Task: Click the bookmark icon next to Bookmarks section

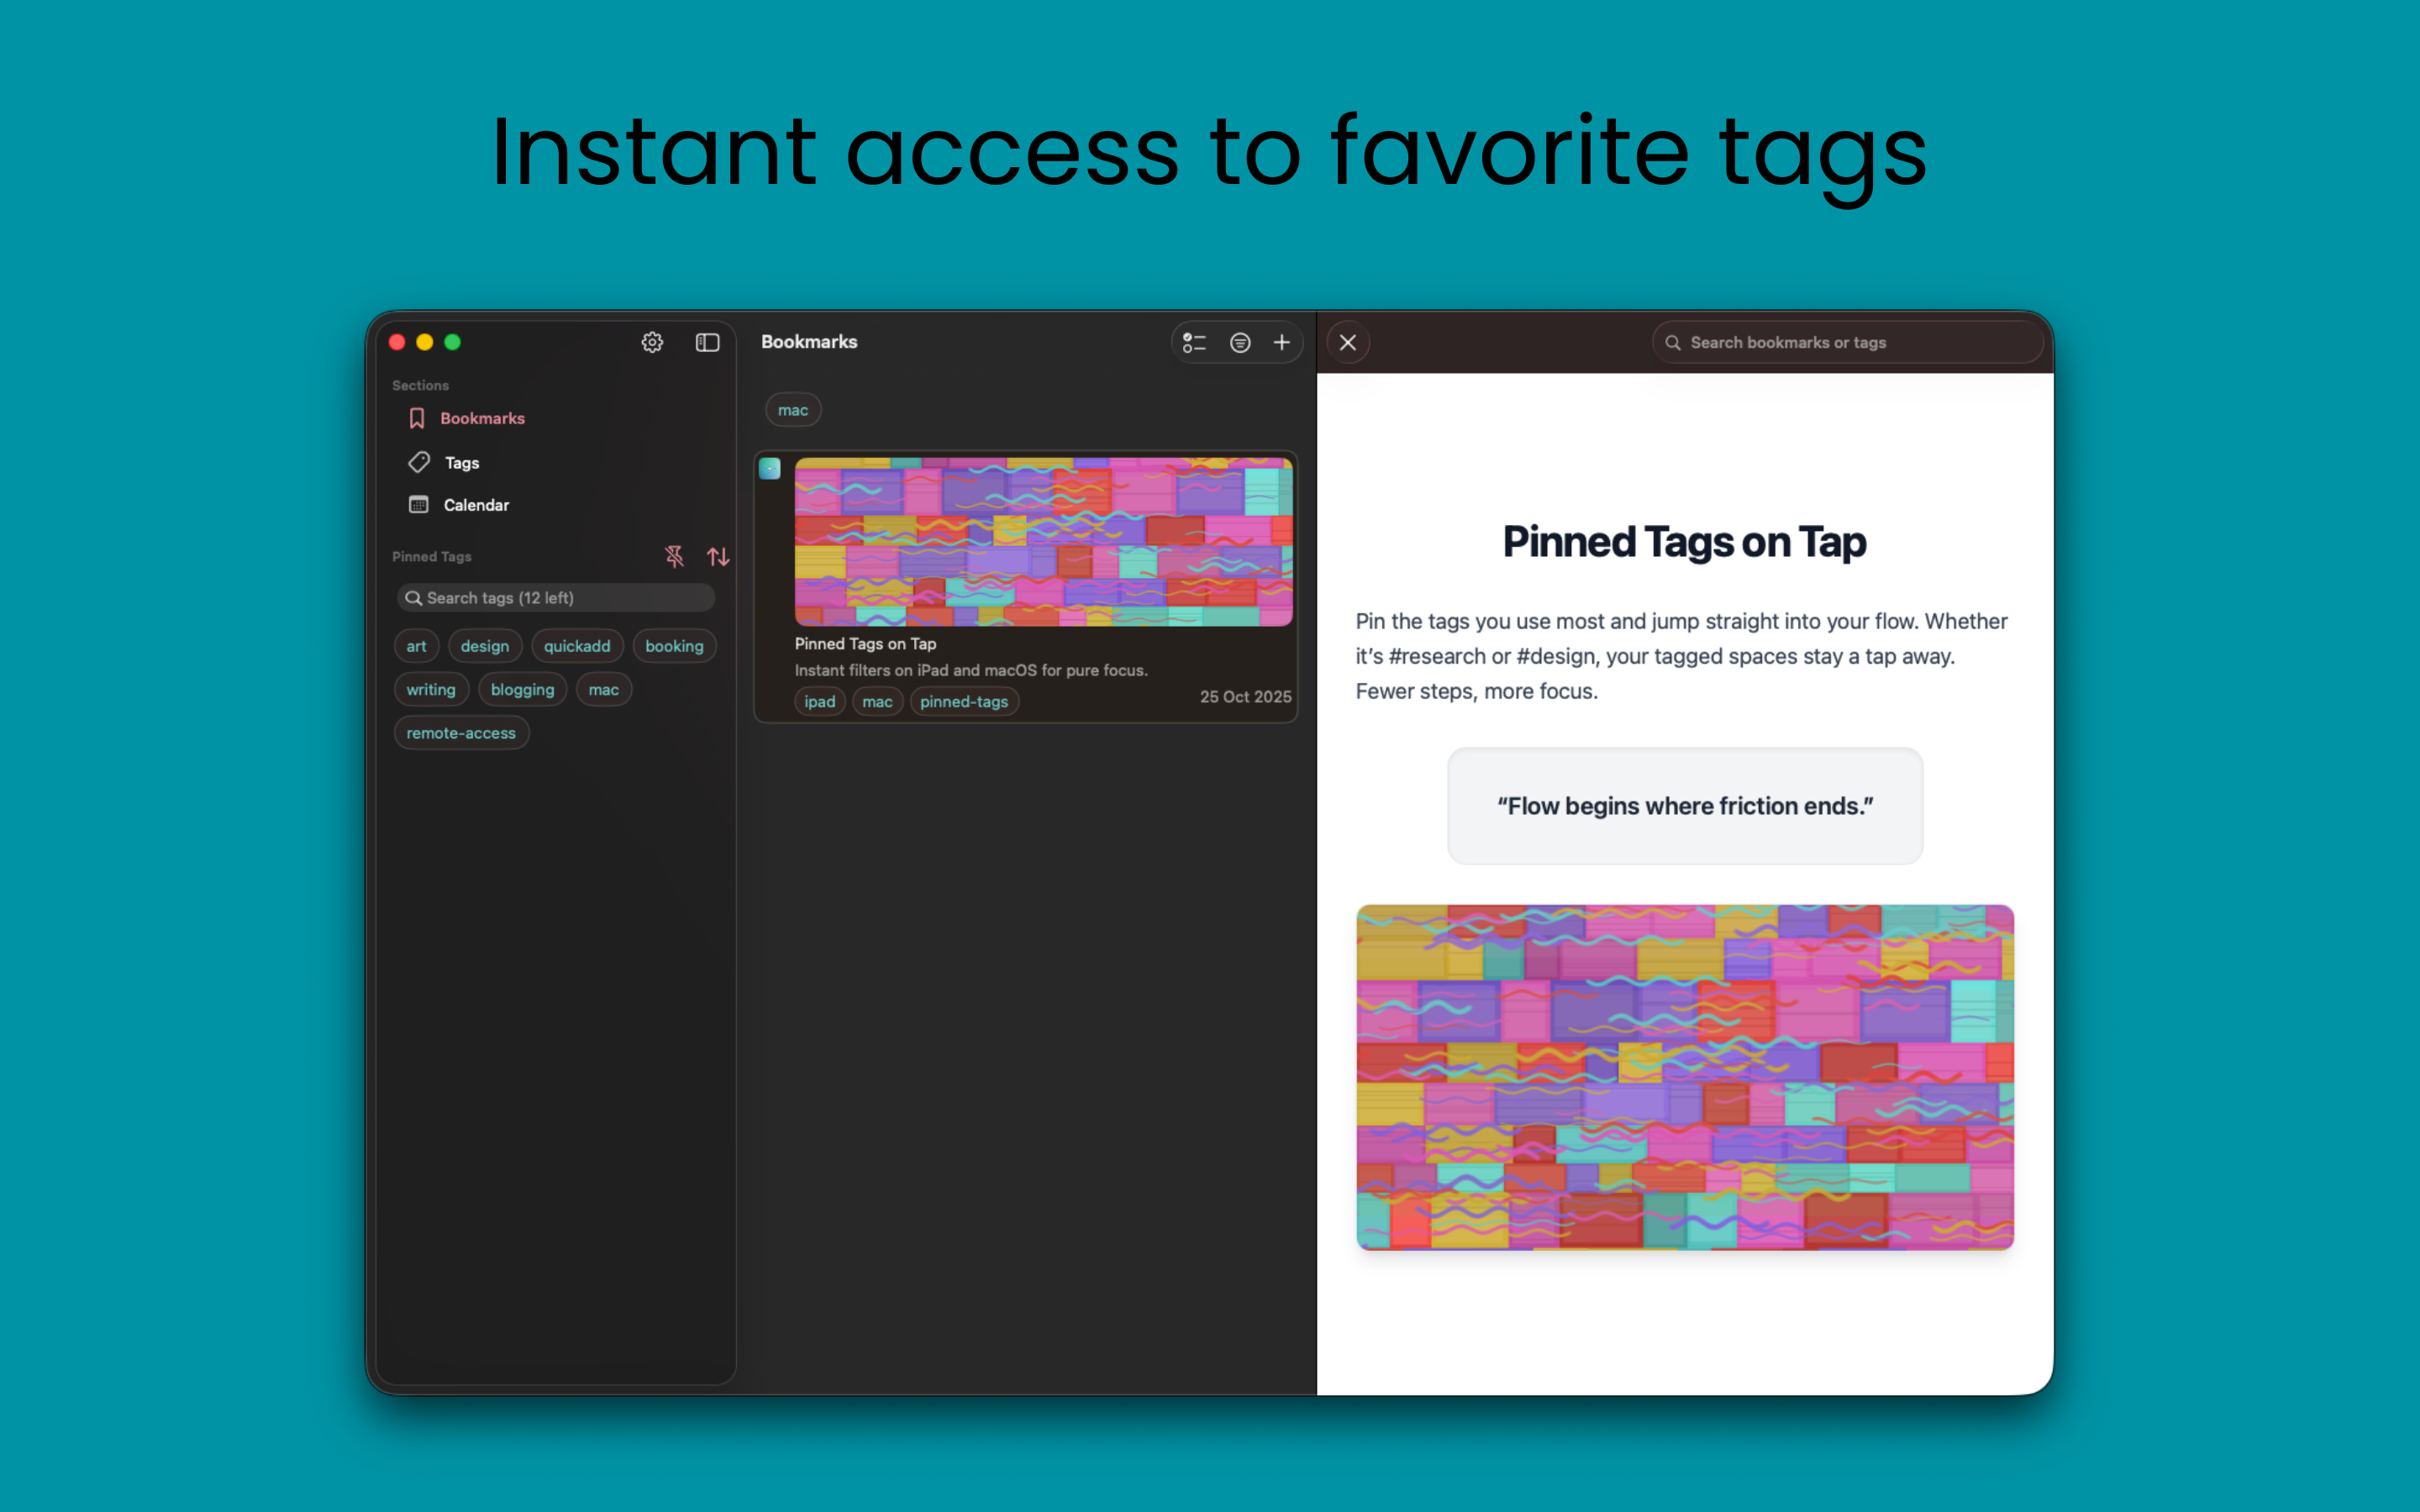Action: [x=417, y=418]
